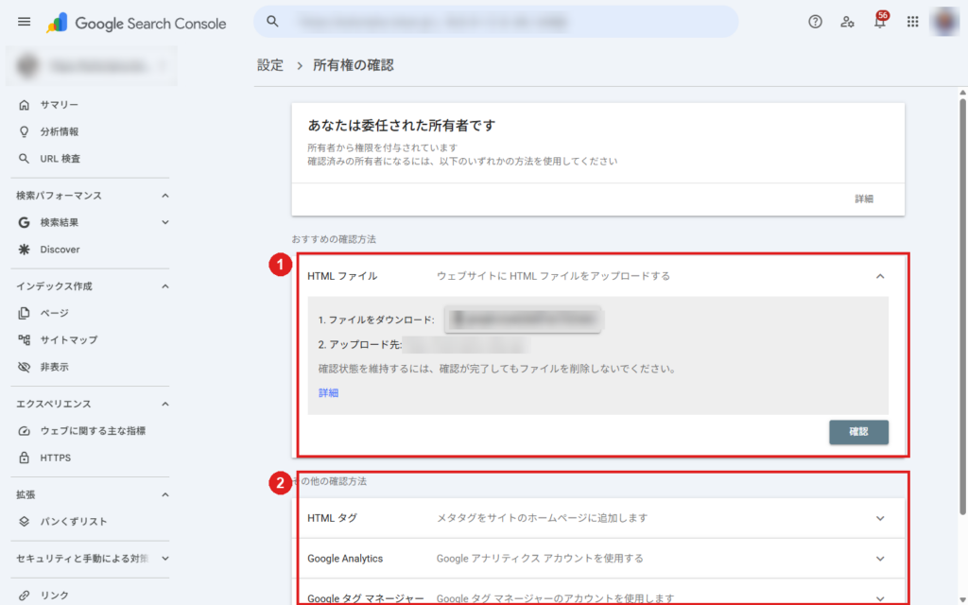Expand the 検索結果 dropdown arrow
Viewport: 968px width, 605px height.
pyautogui.click(x=164, y=222)
